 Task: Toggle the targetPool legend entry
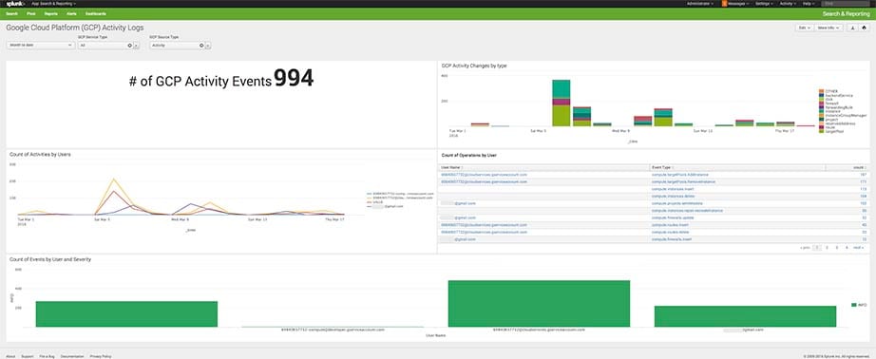coord(830,131)
